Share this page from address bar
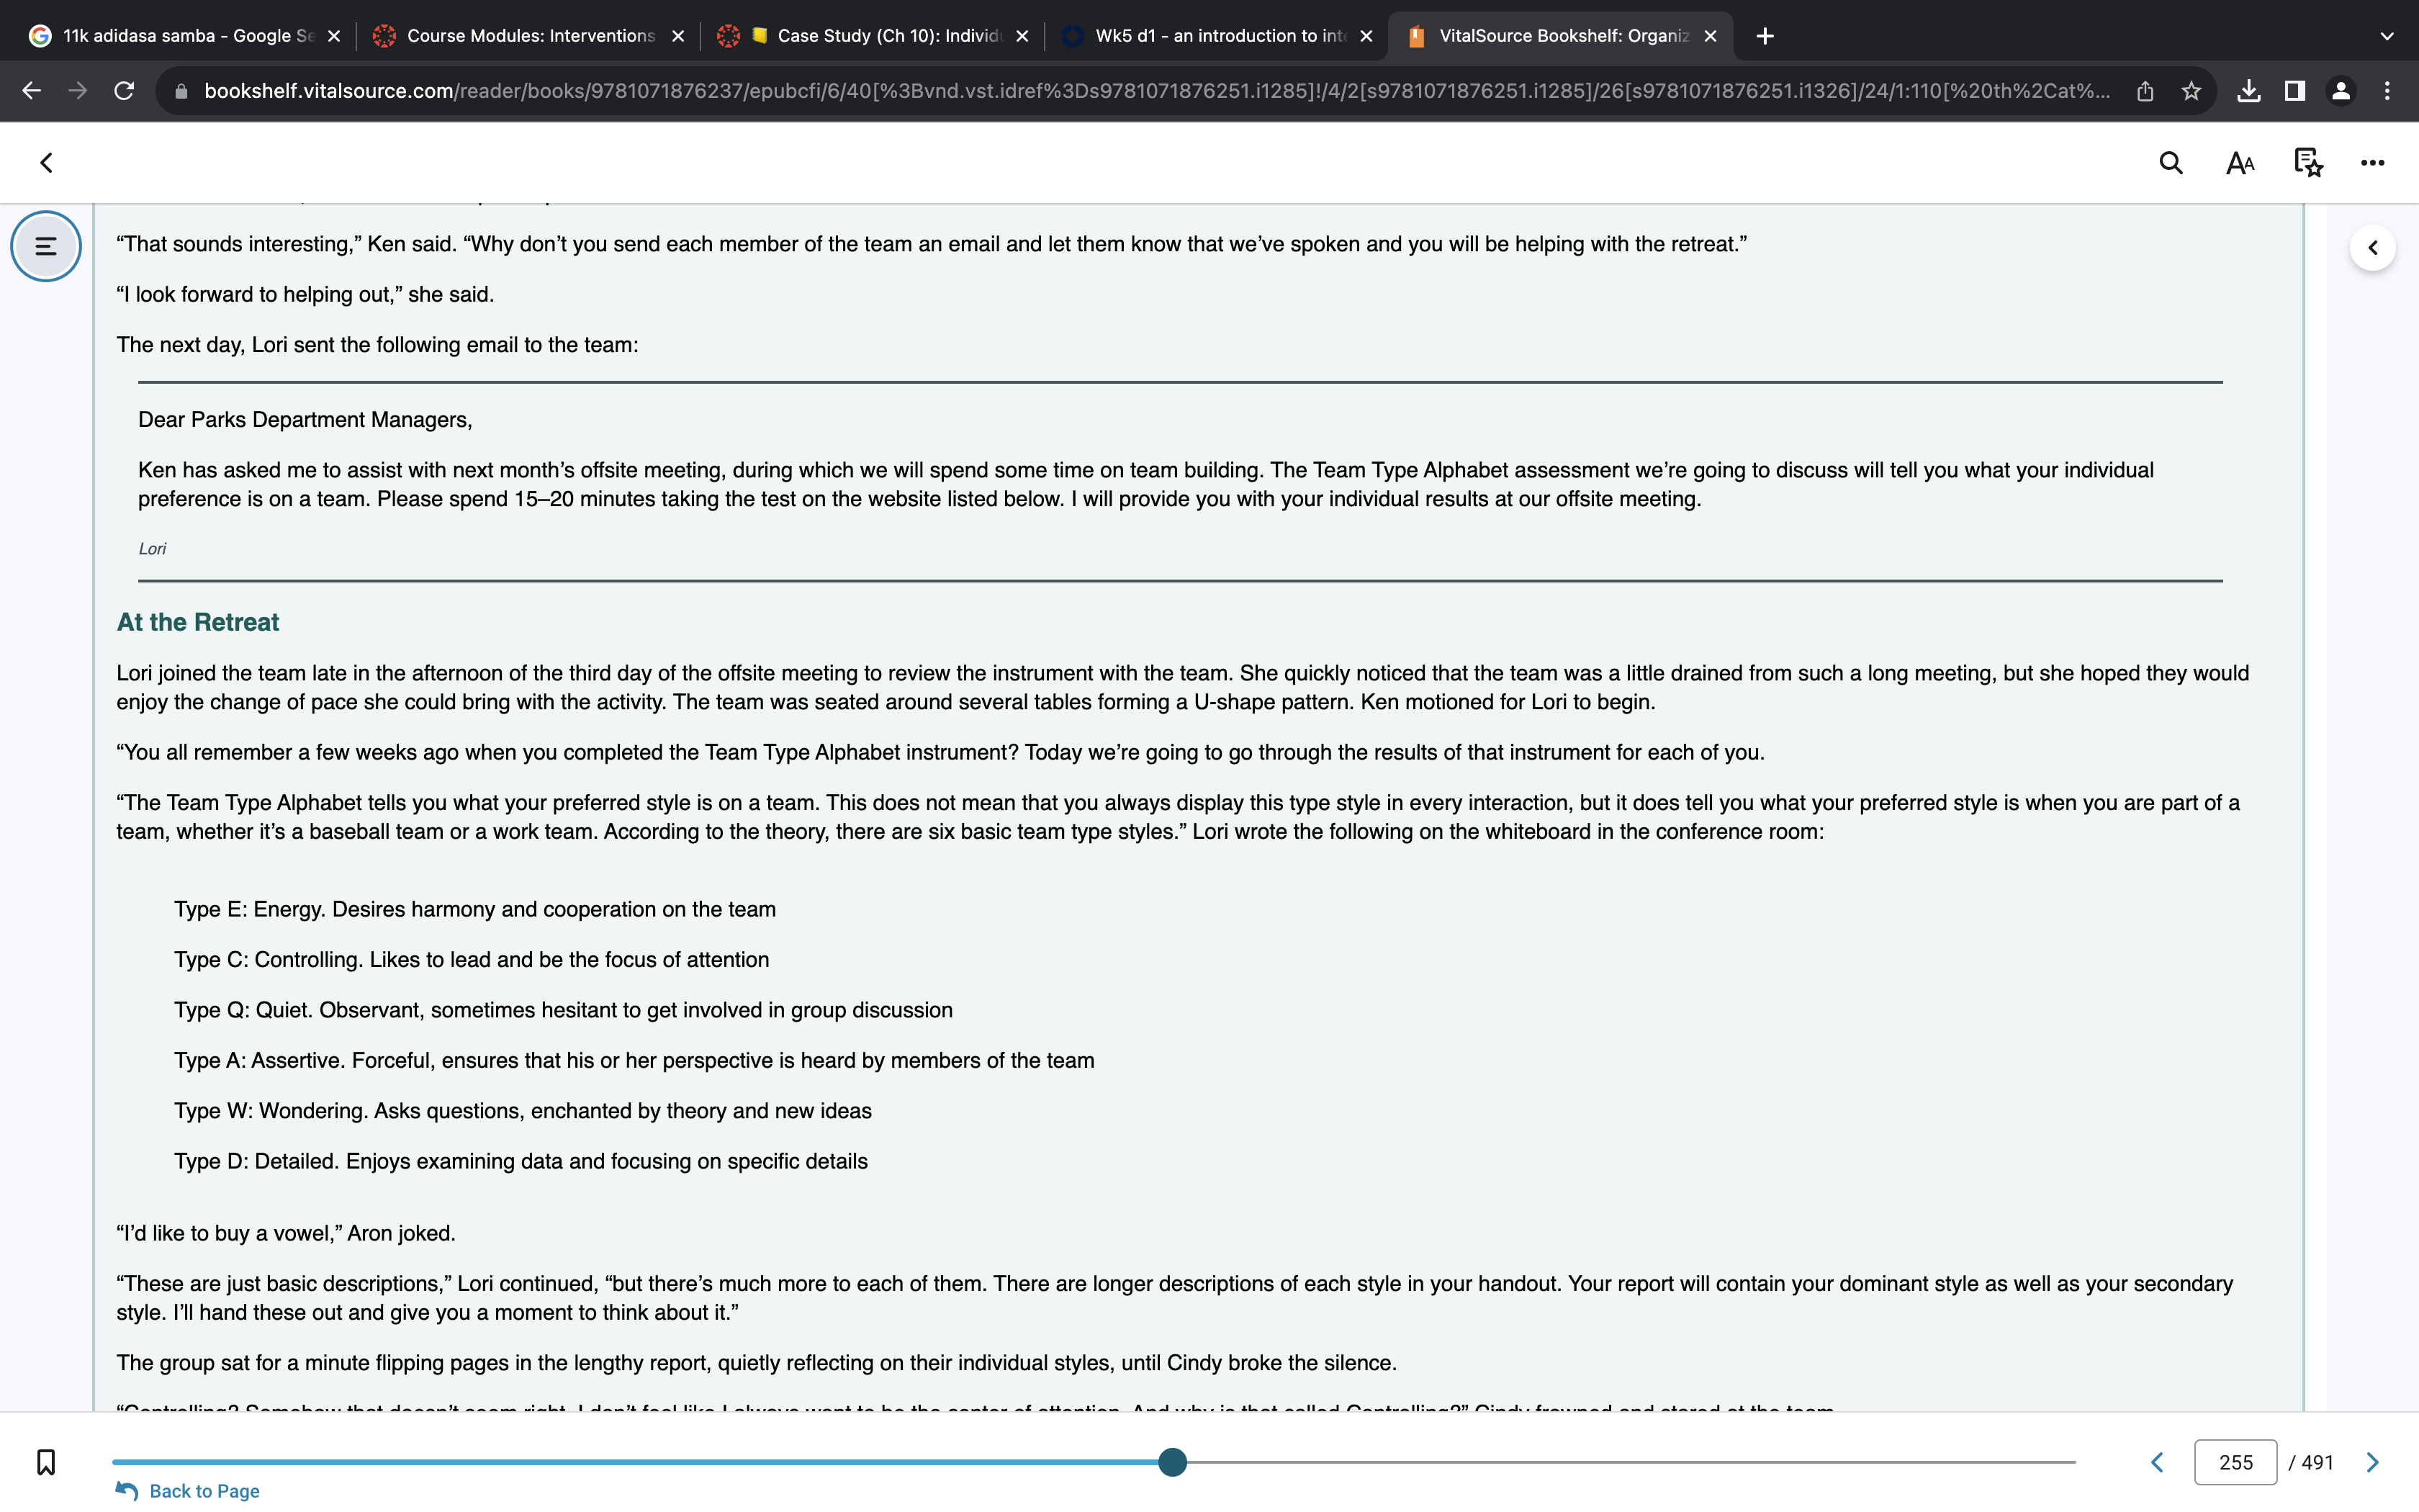The image size is (2419, 1512). [x=2144, y=91]
